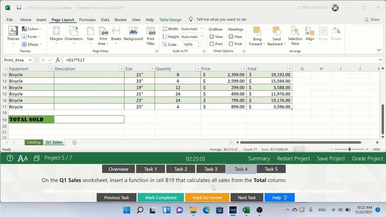This screenshot has width=386, height=217.
Task: Expand the Name Box dropdown
Action: [x=30, y=60]
